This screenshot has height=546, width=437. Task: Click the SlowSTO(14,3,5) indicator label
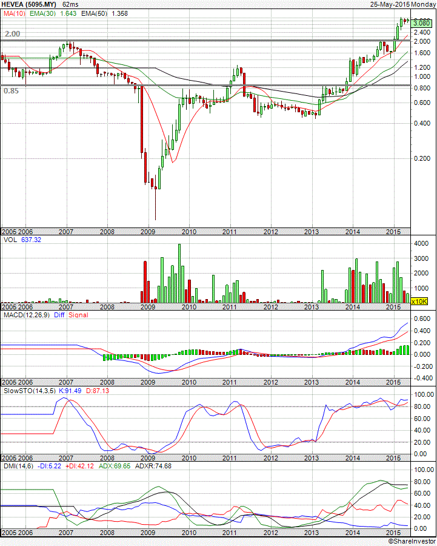click(30, 391)
